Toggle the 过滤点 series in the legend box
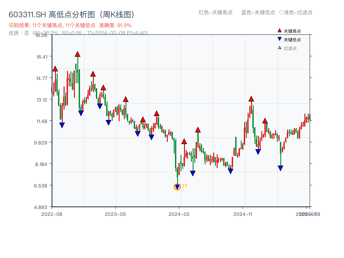Image resolution: width=344 pixels, height=258 pixels. point(289,48)
